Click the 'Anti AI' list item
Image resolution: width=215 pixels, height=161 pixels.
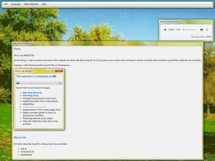point(23,149)
